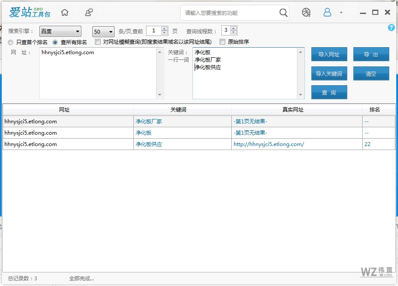Open the user profile icon
This screenshot has width=398, height=286.
pyautogui.click(x=328, y=12)
